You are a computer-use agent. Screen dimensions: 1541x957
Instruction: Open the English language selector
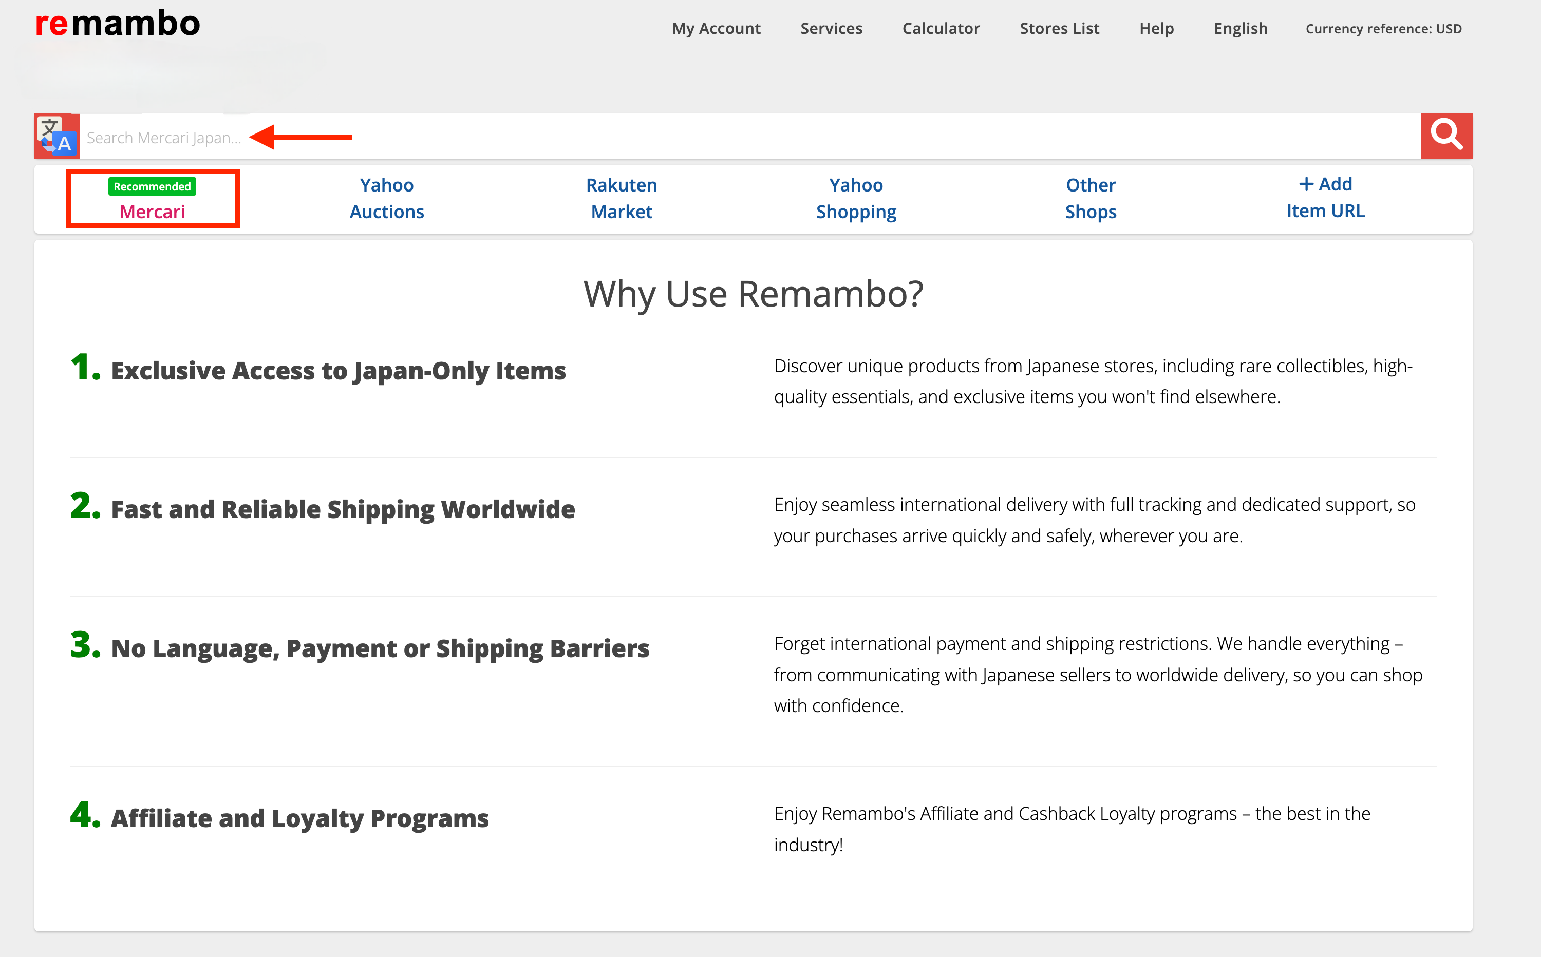pyautogui.click(x=1241, y=28)
